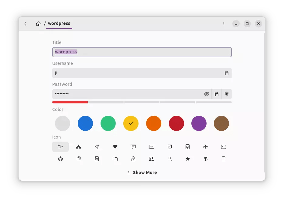
Task: Select the terminal prompt icon
Action: click(224, 147)
